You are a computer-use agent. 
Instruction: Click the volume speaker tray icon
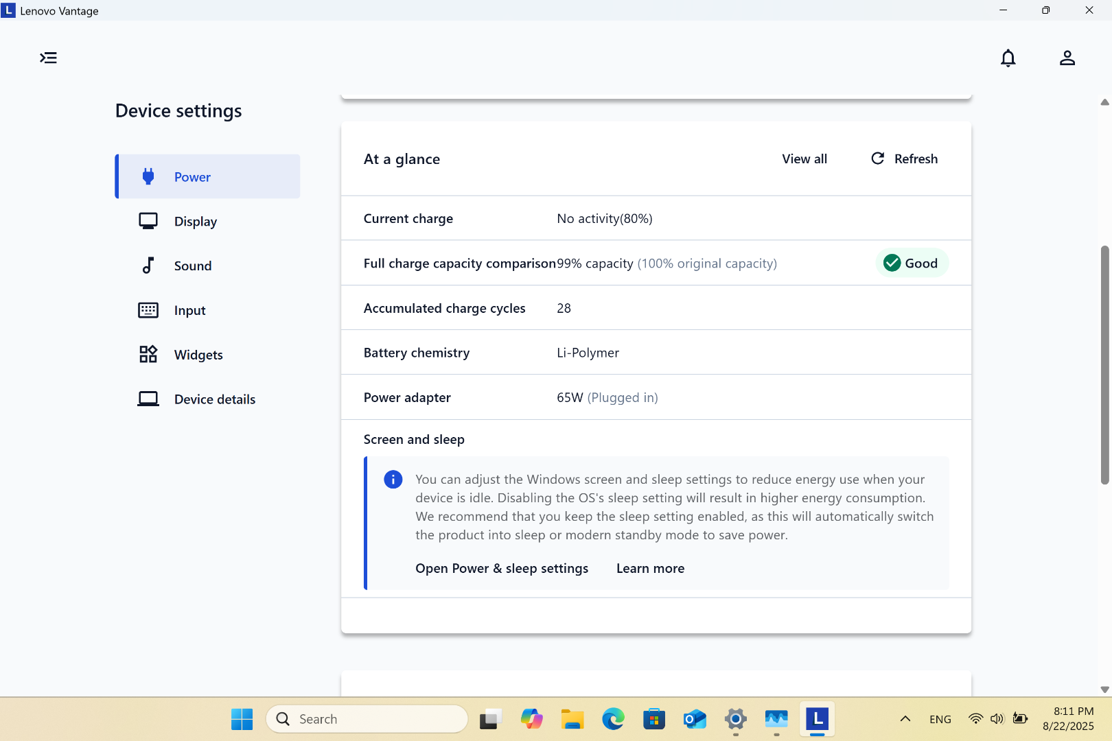coord(997,719)
